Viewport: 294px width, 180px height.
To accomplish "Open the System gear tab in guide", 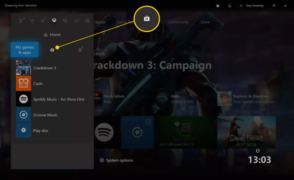I will coord(87,21).
